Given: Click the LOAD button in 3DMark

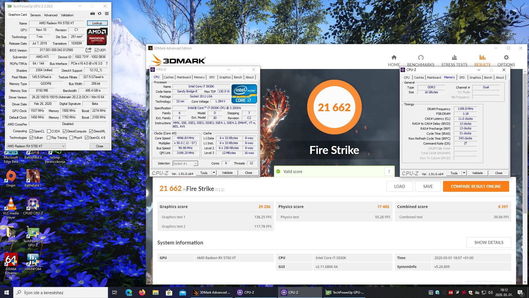Looking at the screenshot, I should tap(399, 186).
